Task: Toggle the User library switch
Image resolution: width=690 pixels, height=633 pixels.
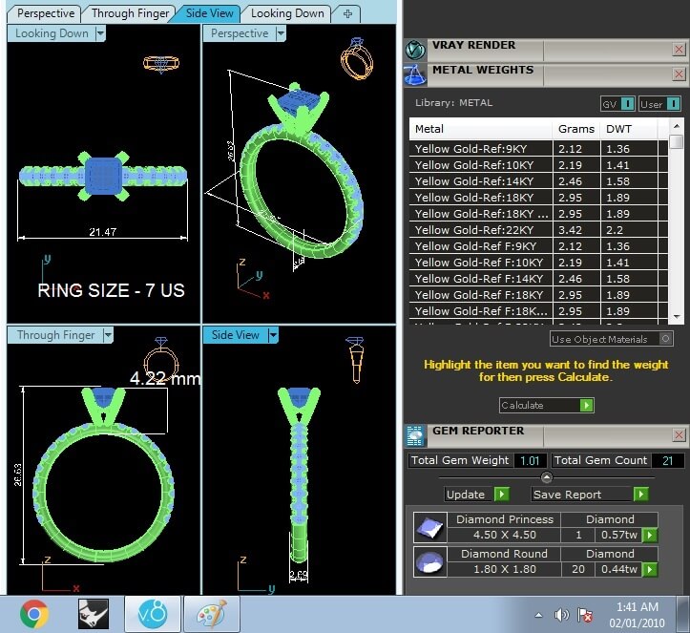Action: pyautogui.click(x=673, y=103)
